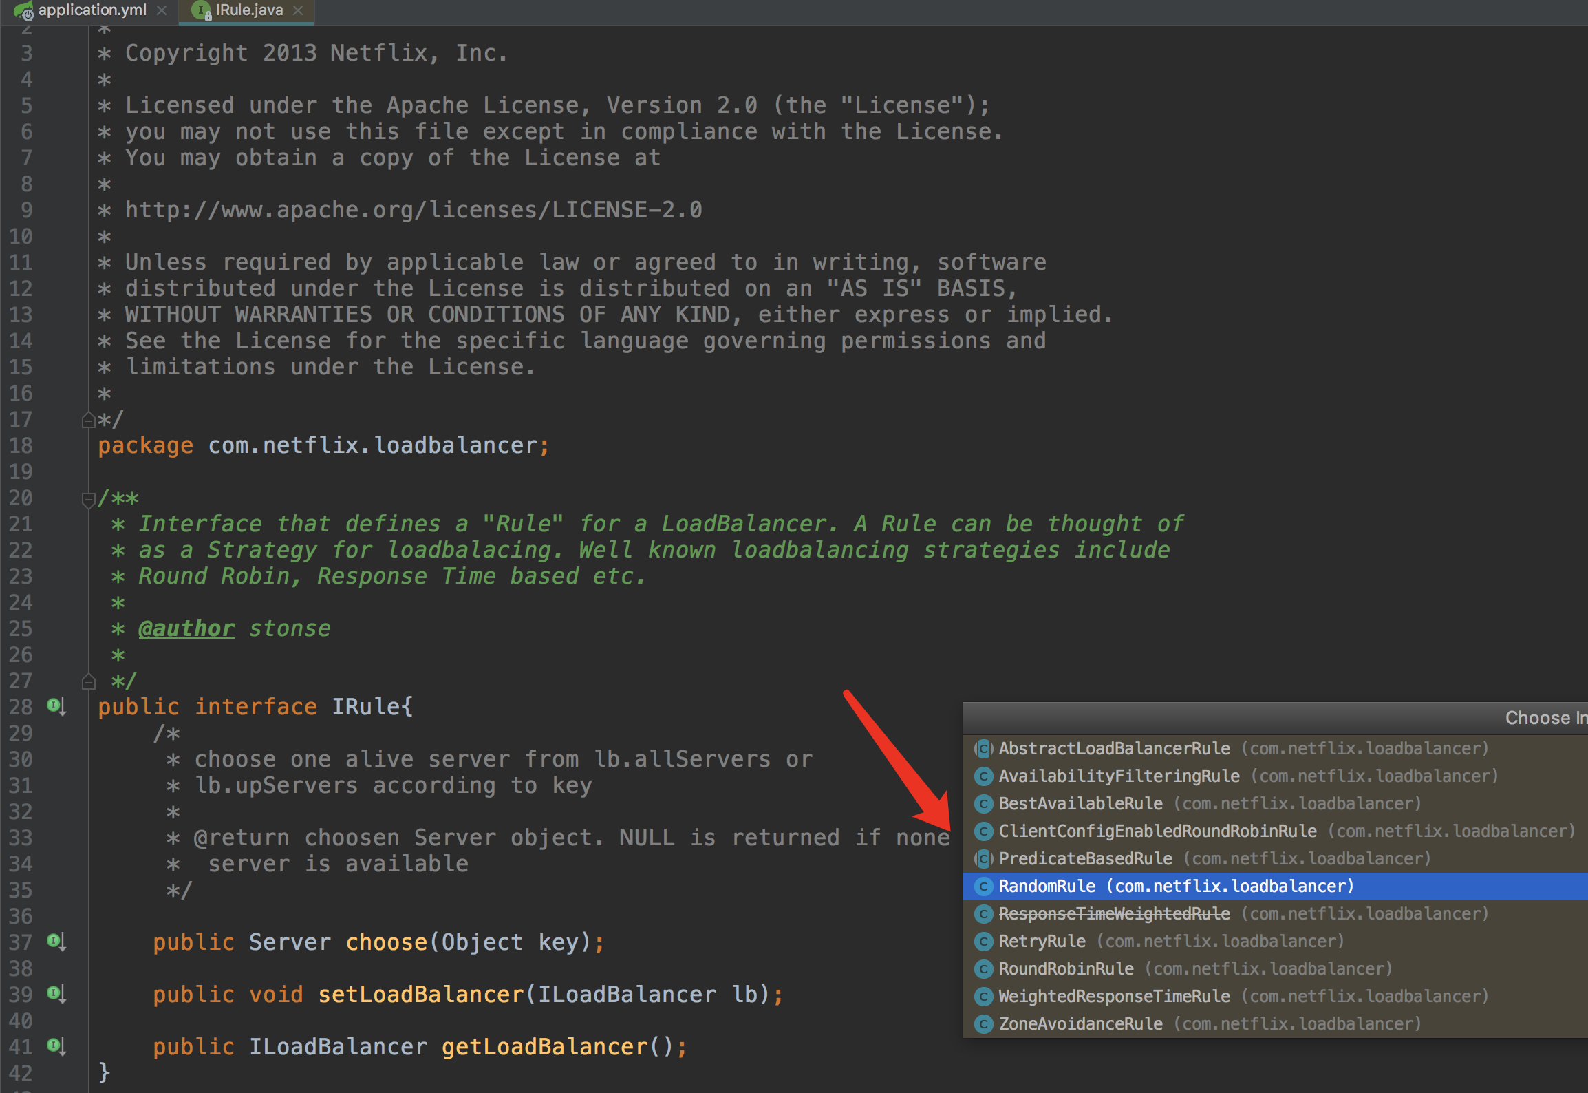
Task: Switch to the application.yml tab
Action: click(x=92, y=10)
